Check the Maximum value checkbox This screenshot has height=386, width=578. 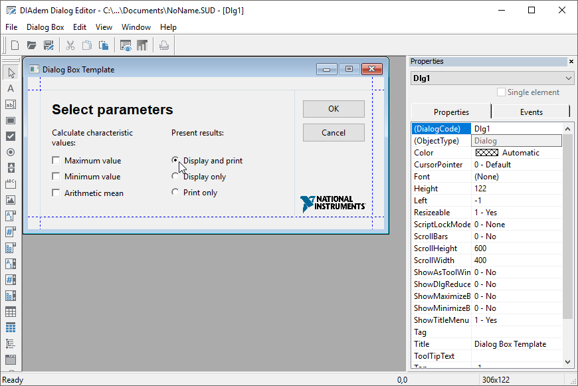click(x=56, y=161)
